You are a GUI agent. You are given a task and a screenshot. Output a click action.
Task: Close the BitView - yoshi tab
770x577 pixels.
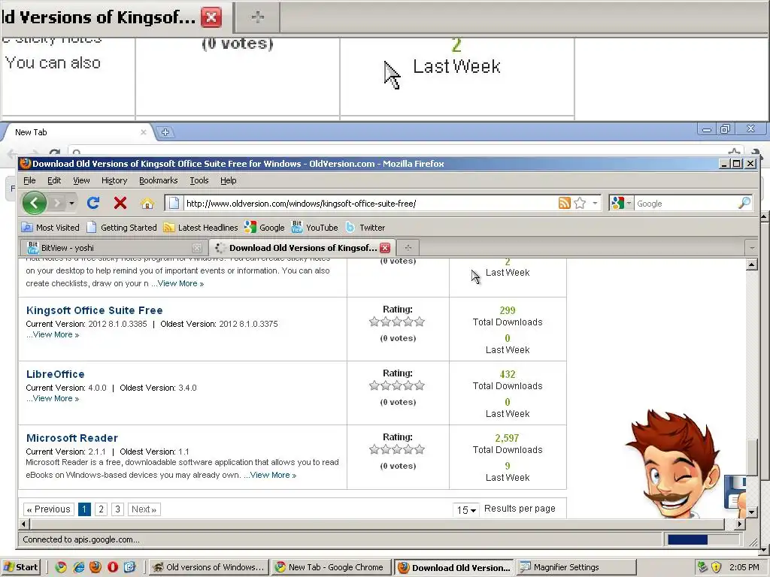[x=197, y=248]
